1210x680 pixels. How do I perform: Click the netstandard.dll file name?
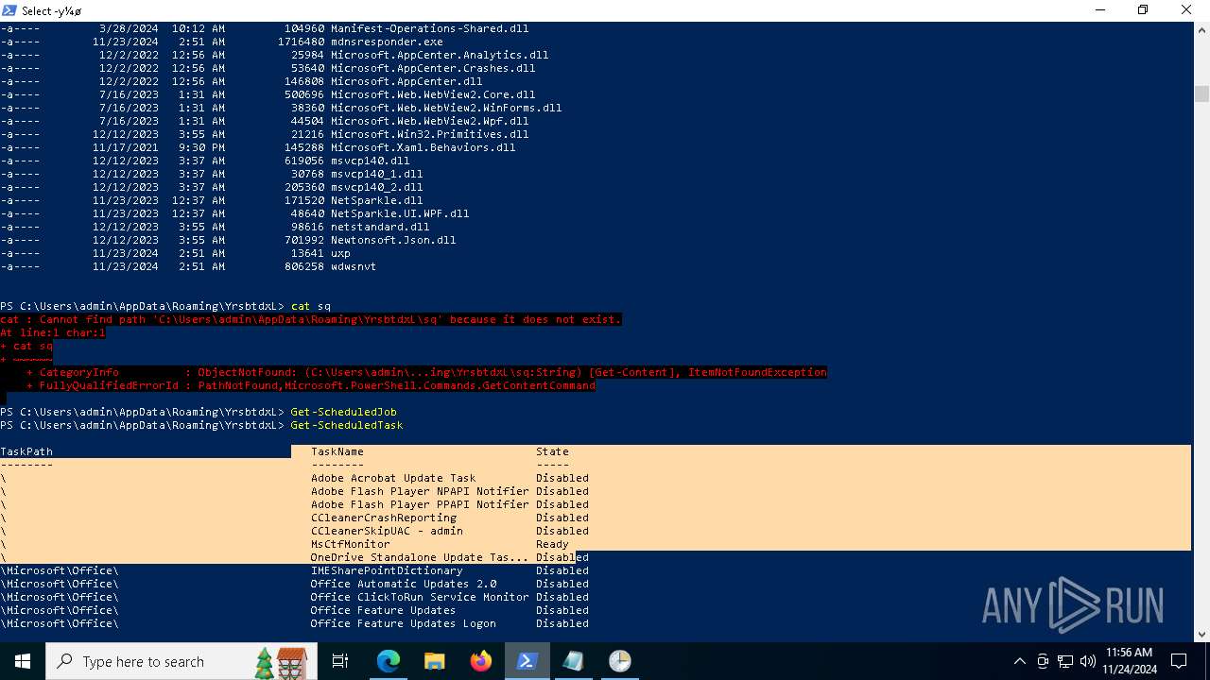(x=380, y=227)
